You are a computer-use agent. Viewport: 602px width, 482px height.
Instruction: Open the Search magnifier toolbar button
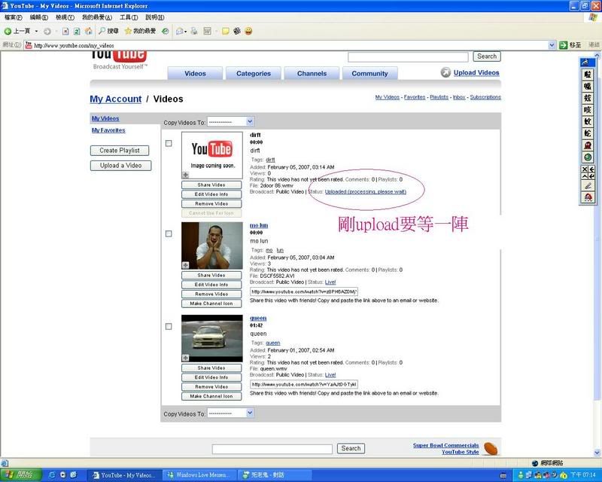point(108,31)
